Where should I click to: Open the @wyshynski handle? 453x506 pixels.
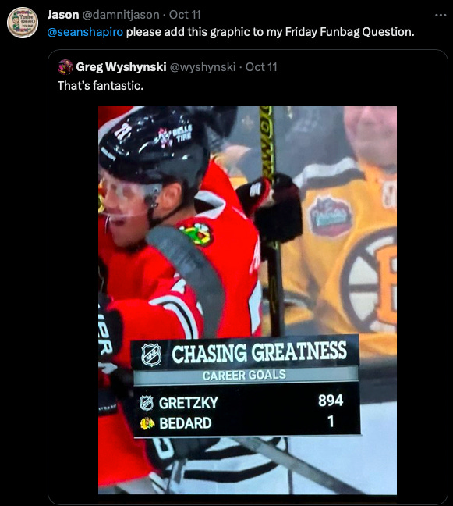pyautogui.click(x=203, y=67)
